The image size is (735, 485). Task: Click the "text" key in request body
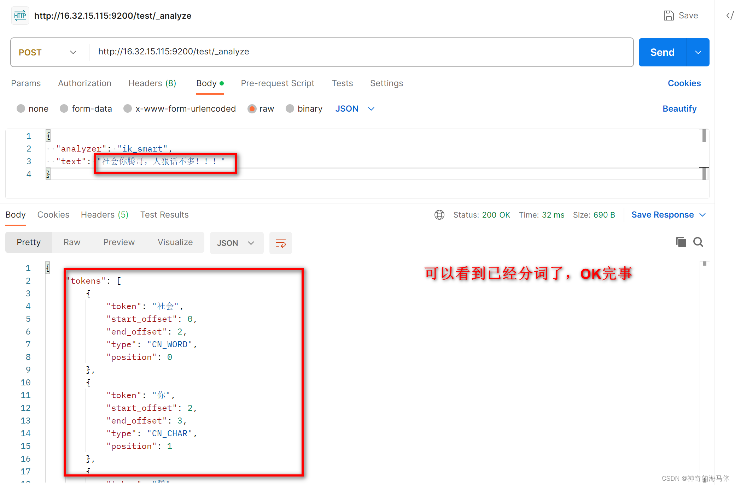click(71, 161)
